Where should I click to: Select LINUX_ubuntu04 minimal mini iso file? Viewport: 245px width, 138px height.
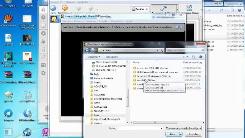pyautogui.click(x=157, y=72)
